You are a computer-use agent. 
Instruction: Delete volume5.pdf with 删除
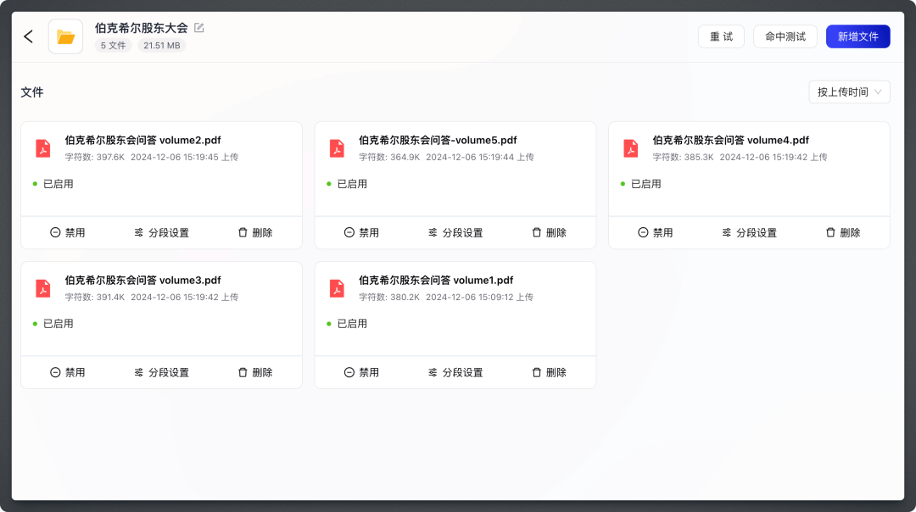pyautogui.click(x=549, y=232)
